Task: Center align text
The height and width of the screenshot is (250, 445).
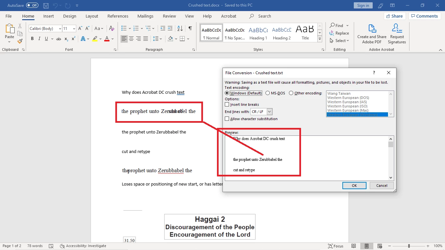Action: pos(131,39)
